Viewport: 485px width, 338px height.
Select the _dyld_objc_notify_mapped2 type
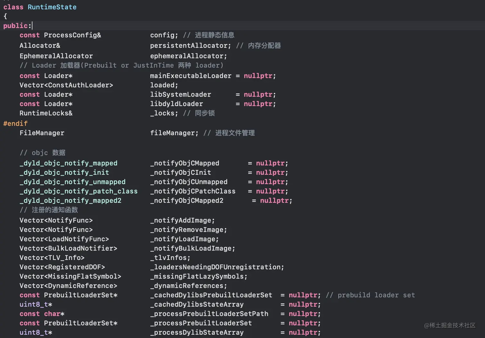coord(71,200)
